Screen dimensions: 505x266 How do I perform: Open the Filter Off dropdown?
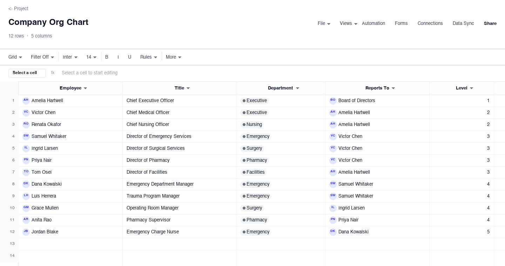[42, 57]
